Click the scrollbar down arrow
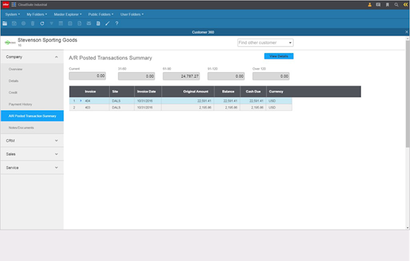 point(407,228)
